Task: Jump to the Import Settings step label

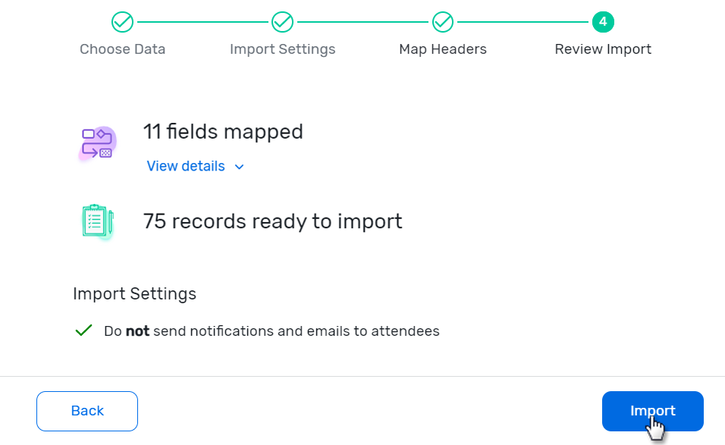Action: (282, 49)
